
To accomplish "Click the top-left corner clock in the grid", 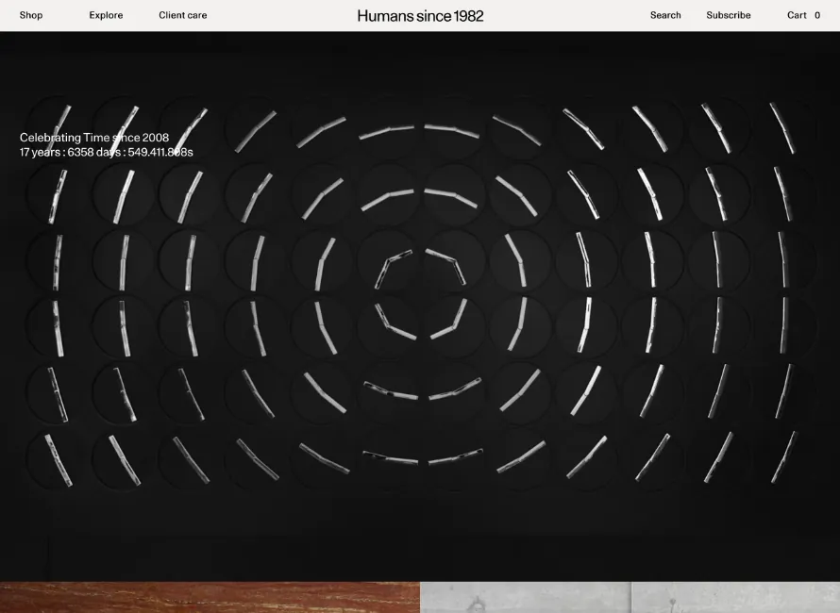I will (x=59, y=128).
